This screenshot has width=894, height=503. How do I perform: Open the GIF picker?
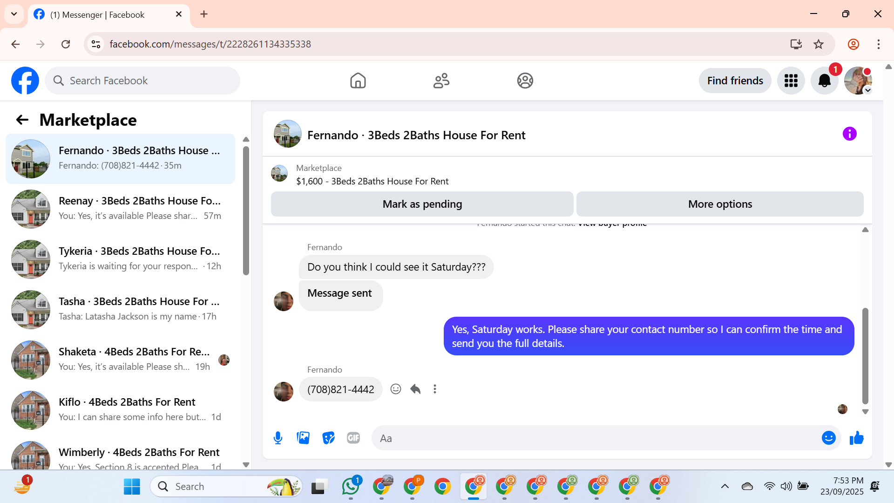click(x=353, y=438)
